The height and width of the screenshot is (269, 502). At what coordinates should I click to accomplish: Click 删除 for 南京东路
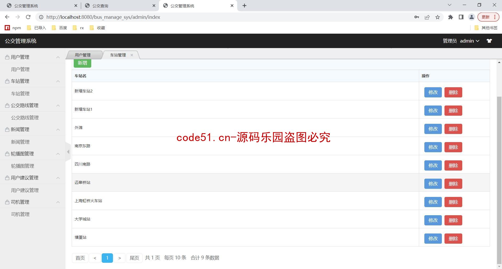453,147
